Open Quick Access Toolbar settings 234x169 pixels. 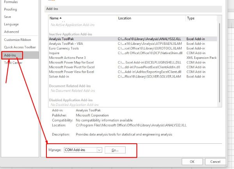[x=20, y=47]
